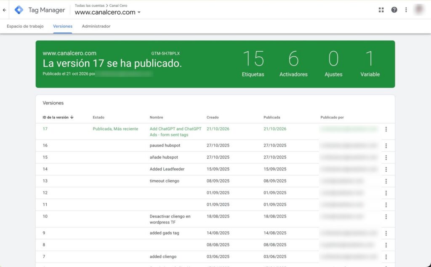Viewport: 431px width, 267px height.
Task: Click 'Publicada, Más reciente' status text
Action: 115,129
